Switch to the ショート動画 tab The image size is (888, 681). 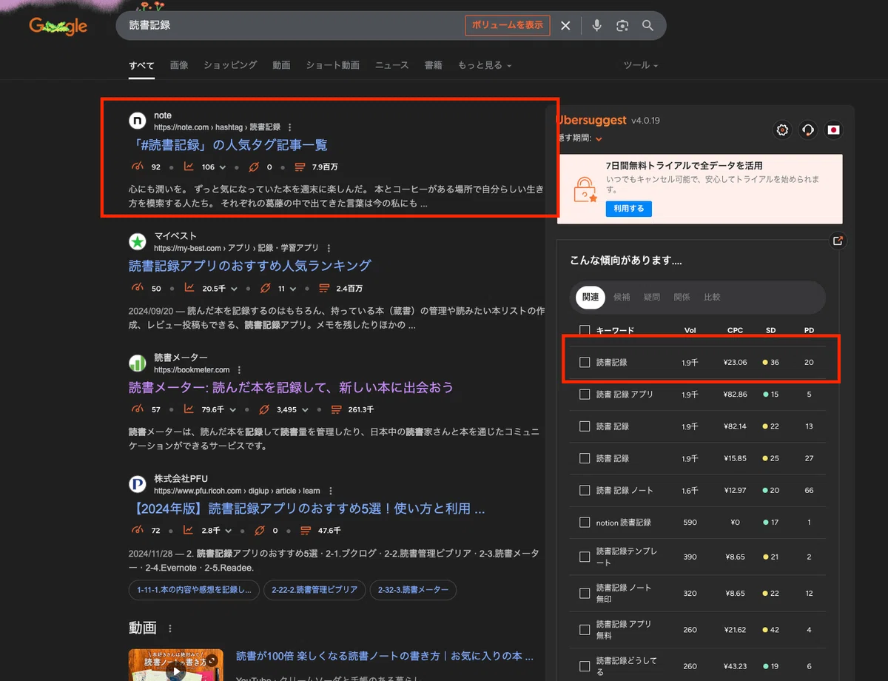333,65
